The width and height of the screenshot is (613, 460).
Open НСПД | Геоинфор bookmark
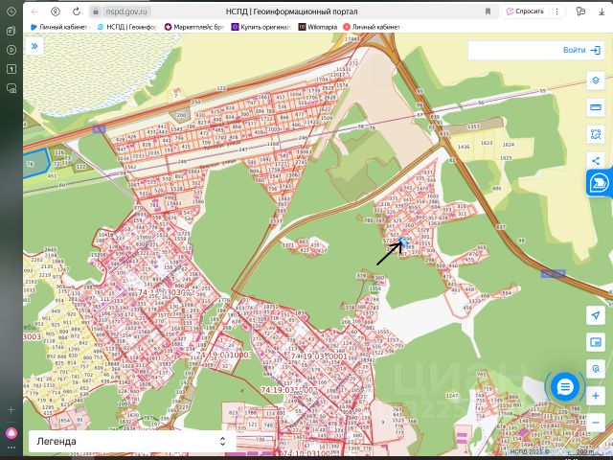click(x=127, y=27)
